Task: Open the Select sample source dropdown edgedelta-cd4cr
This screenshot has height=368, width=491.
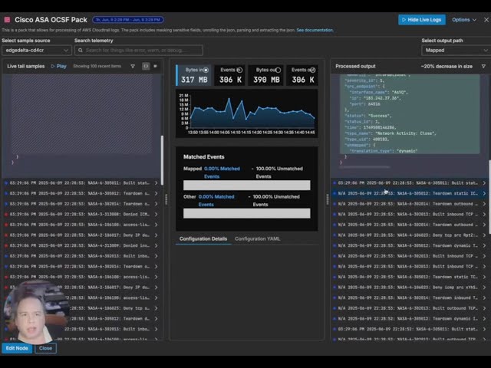Action: [x=37, y=50]
